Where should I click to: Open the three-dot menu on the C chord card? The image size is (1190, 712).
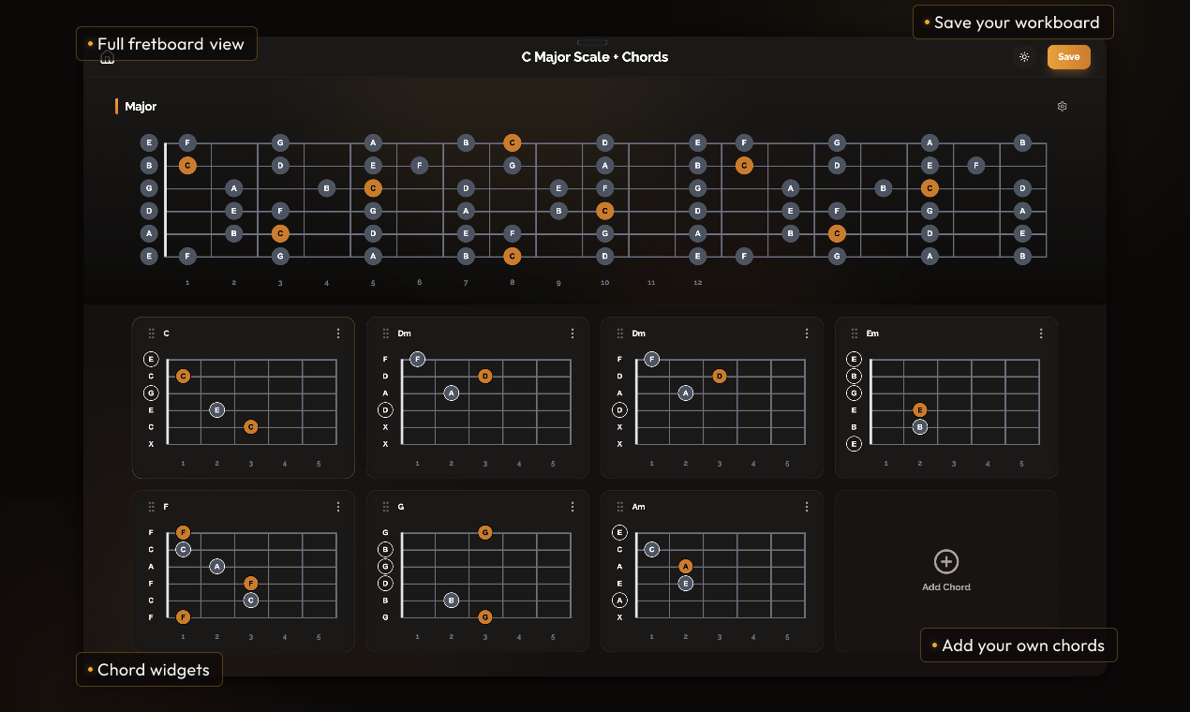click(x=338, y=334)
